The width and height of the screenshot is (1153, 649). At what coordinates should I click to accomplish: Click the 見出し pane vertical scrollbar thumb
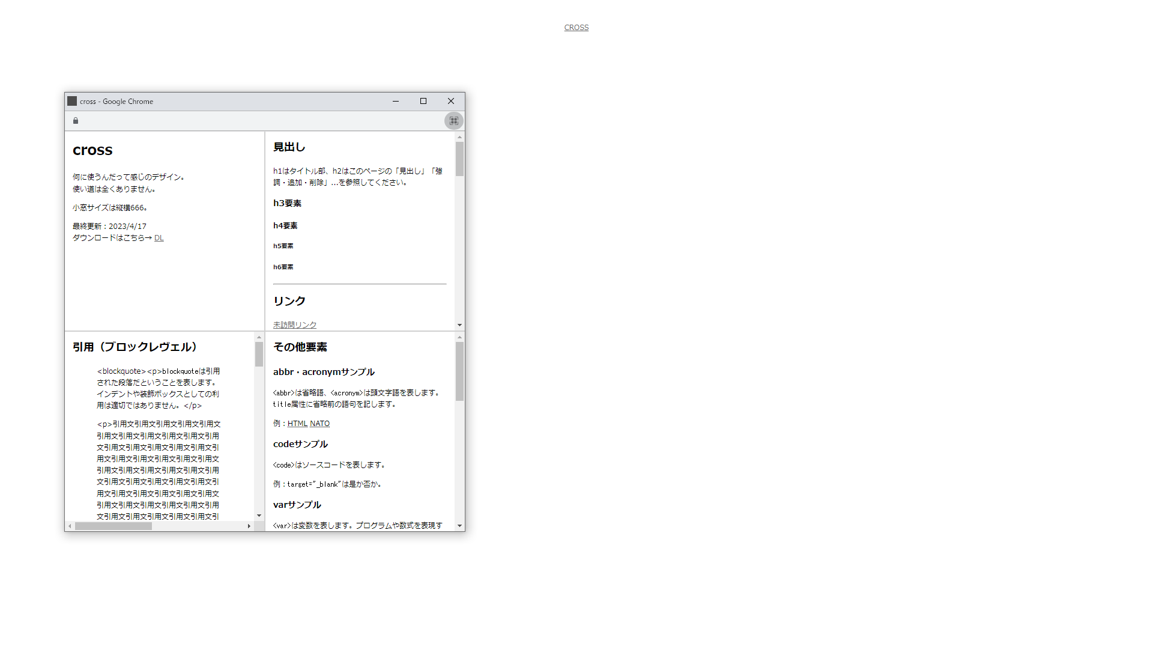pyautogui.click(x=459, y=159)
